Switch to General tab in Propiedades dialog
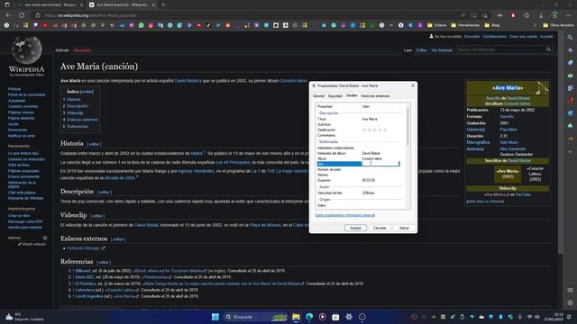The height and width of the screenshot is (324, 577). click(318, 96)
